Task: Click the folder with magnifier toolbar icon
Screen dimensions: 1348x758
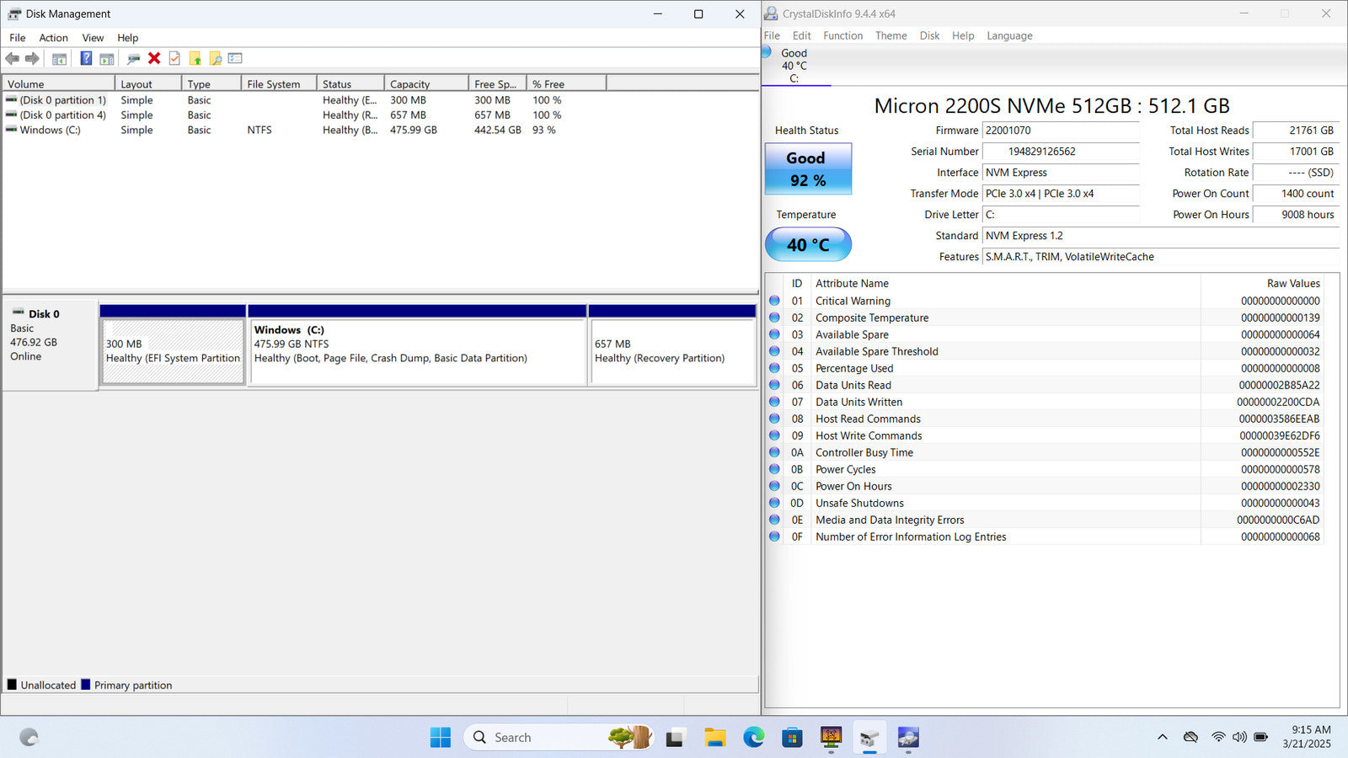Action: coord(216,58)
